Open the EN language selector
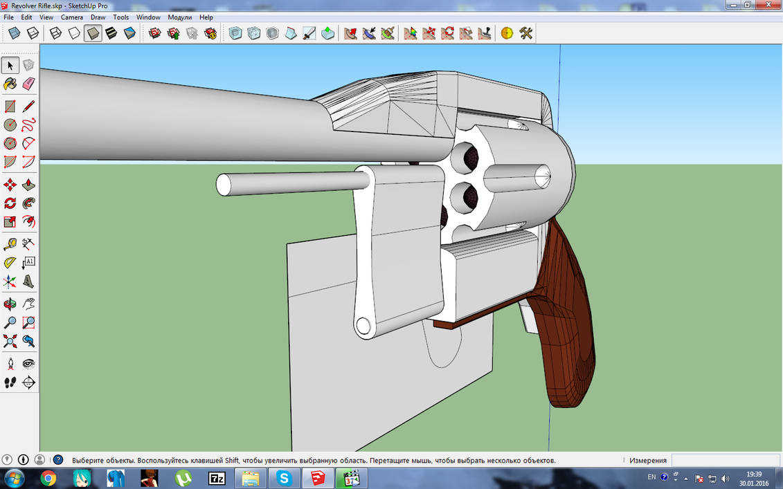The image size is (783, 489). click(x=651, y=477)
